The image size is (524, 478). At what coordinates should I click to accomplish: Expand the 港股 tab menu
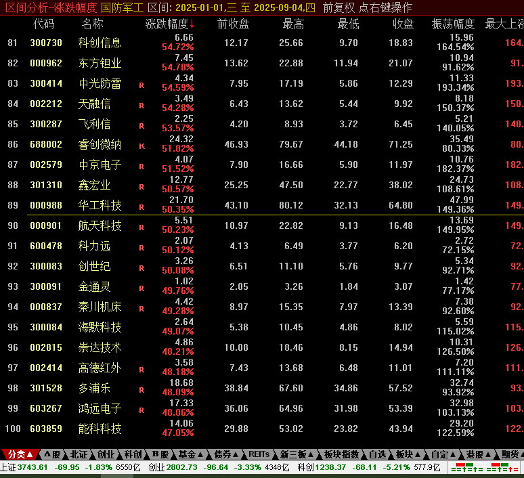[479, 454]
